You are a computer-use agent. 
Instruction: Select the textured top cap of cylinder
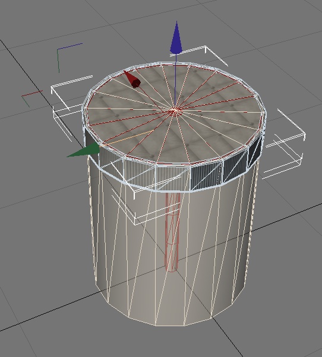(175, 113)
